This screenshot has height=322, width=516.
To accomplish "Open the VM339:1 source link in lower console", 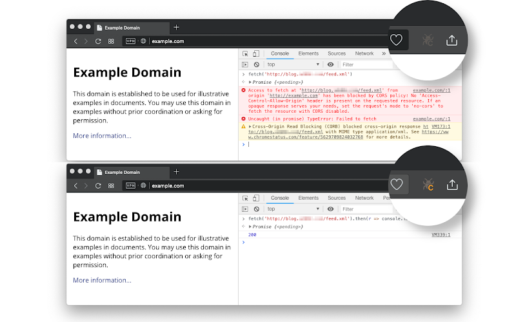I will tap(441, 234).
